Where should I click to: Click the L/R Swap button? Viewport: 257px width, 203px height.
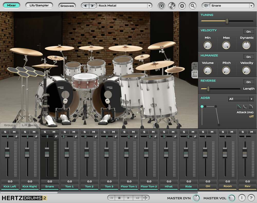pos(29,125)
